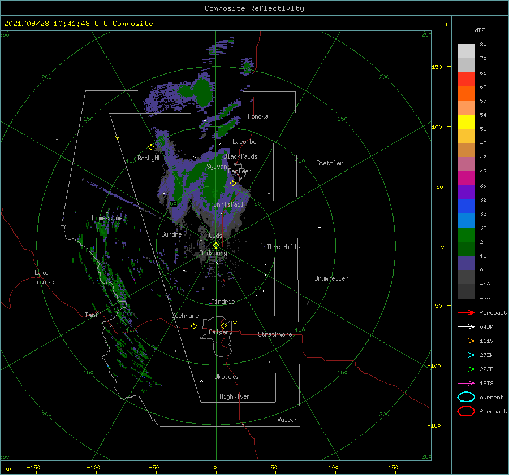Click the Strathmore town label
Viewport: 509px width, 475px height.
click(x=275, y=334)
